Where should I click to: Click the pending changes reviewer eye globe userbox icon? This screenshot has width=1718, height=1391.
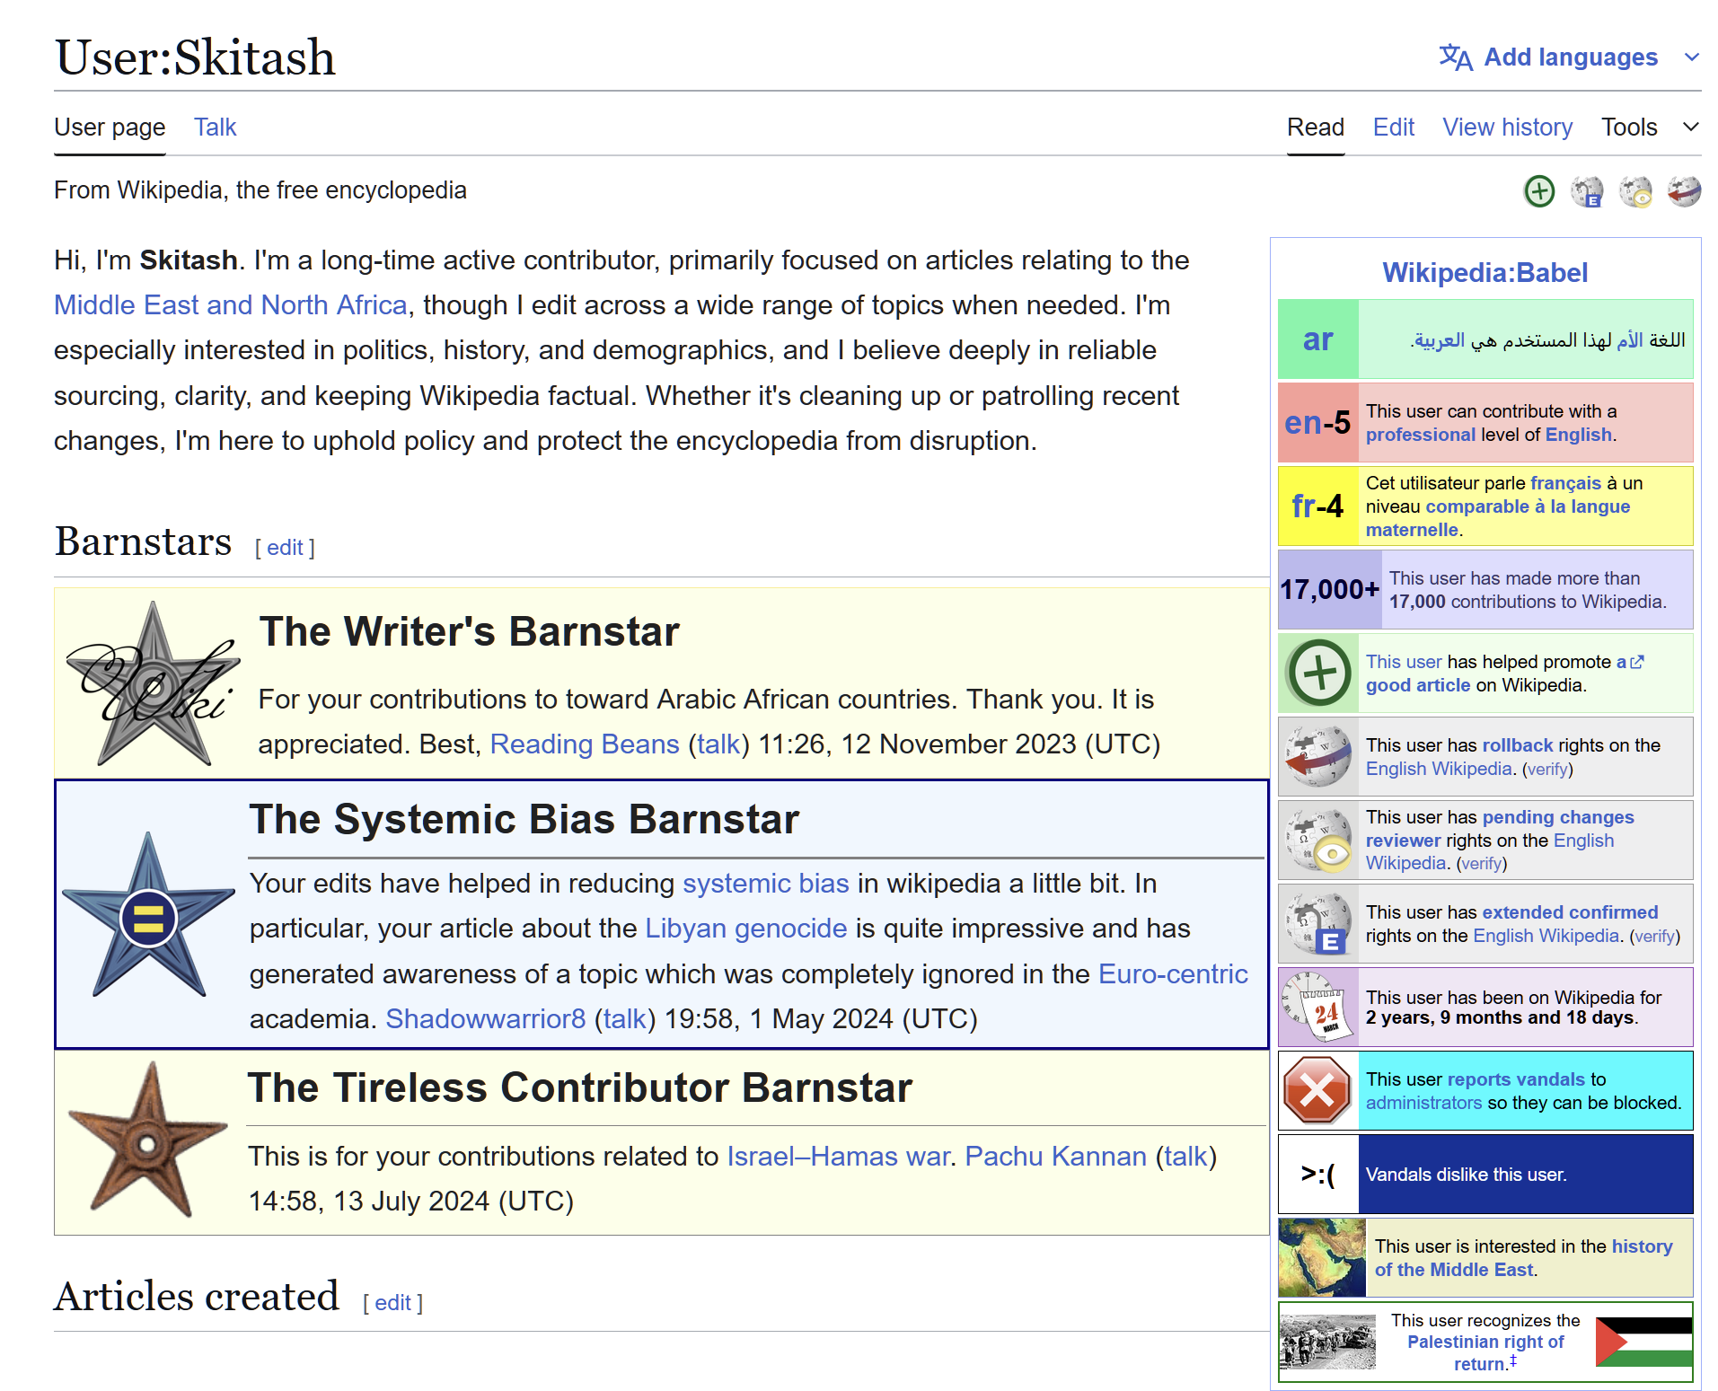pyautogui.click(x=1318, y=840)
